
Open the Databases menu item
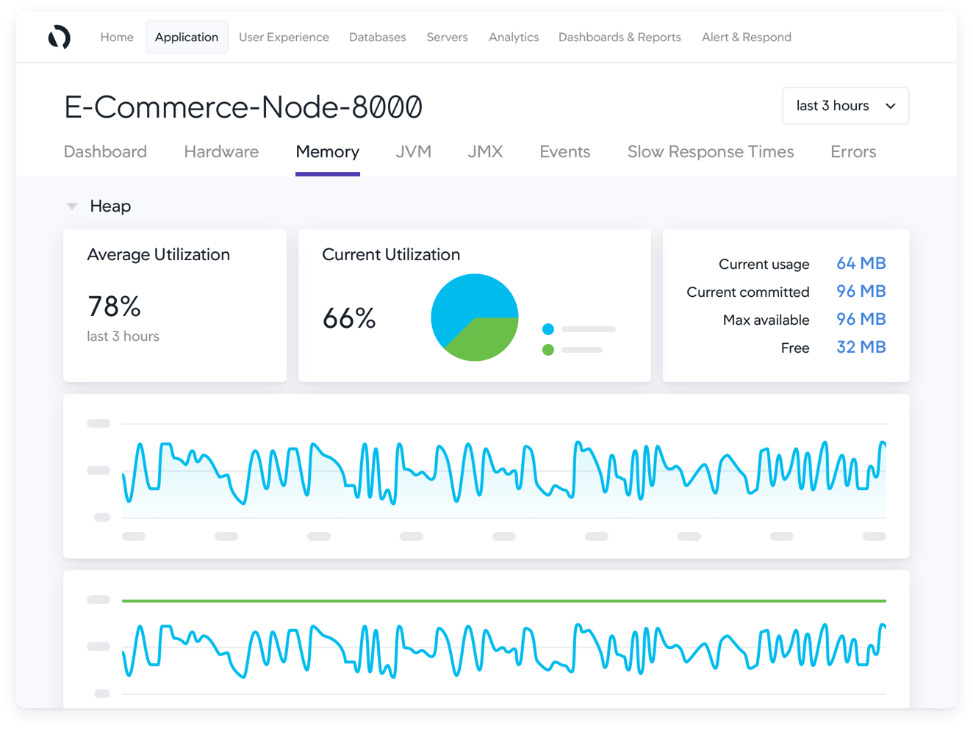tap(378, 37)
